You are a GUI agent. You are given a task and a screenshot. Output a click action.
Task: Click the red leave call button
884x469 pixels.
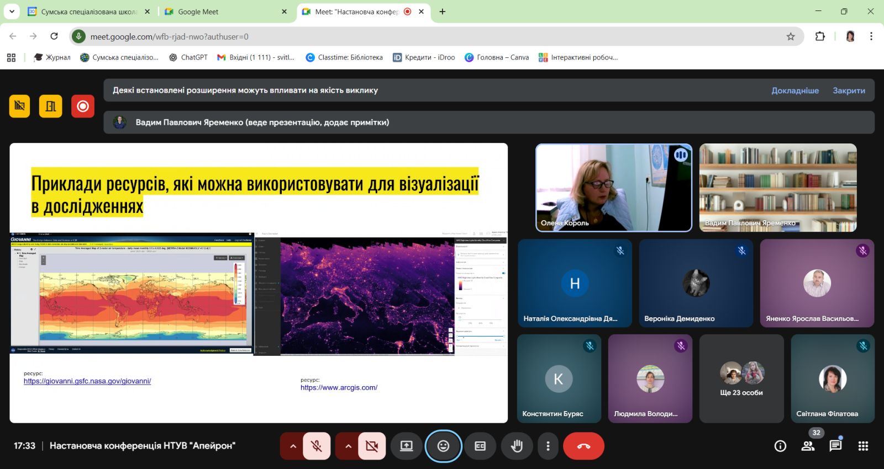[583, 446]
